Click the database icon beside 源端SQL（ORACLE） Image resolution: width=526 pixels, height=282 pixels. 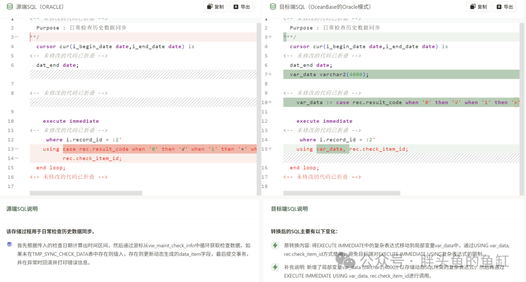coord(10,7)
